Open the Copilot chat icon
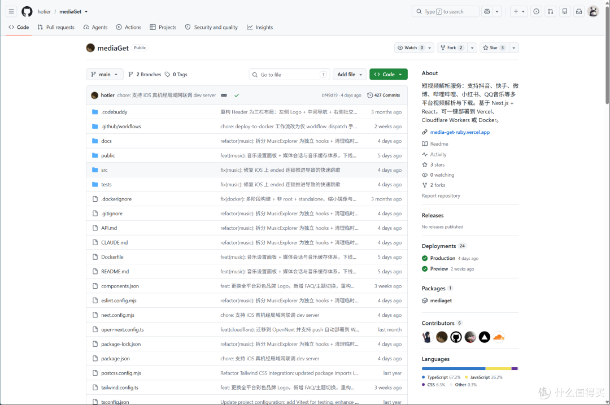Viewport: 610px width, 405px height. click(487, 12)
